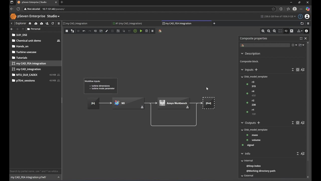Sort Outputs alphabetically with AZ icon

click(303, 123)
